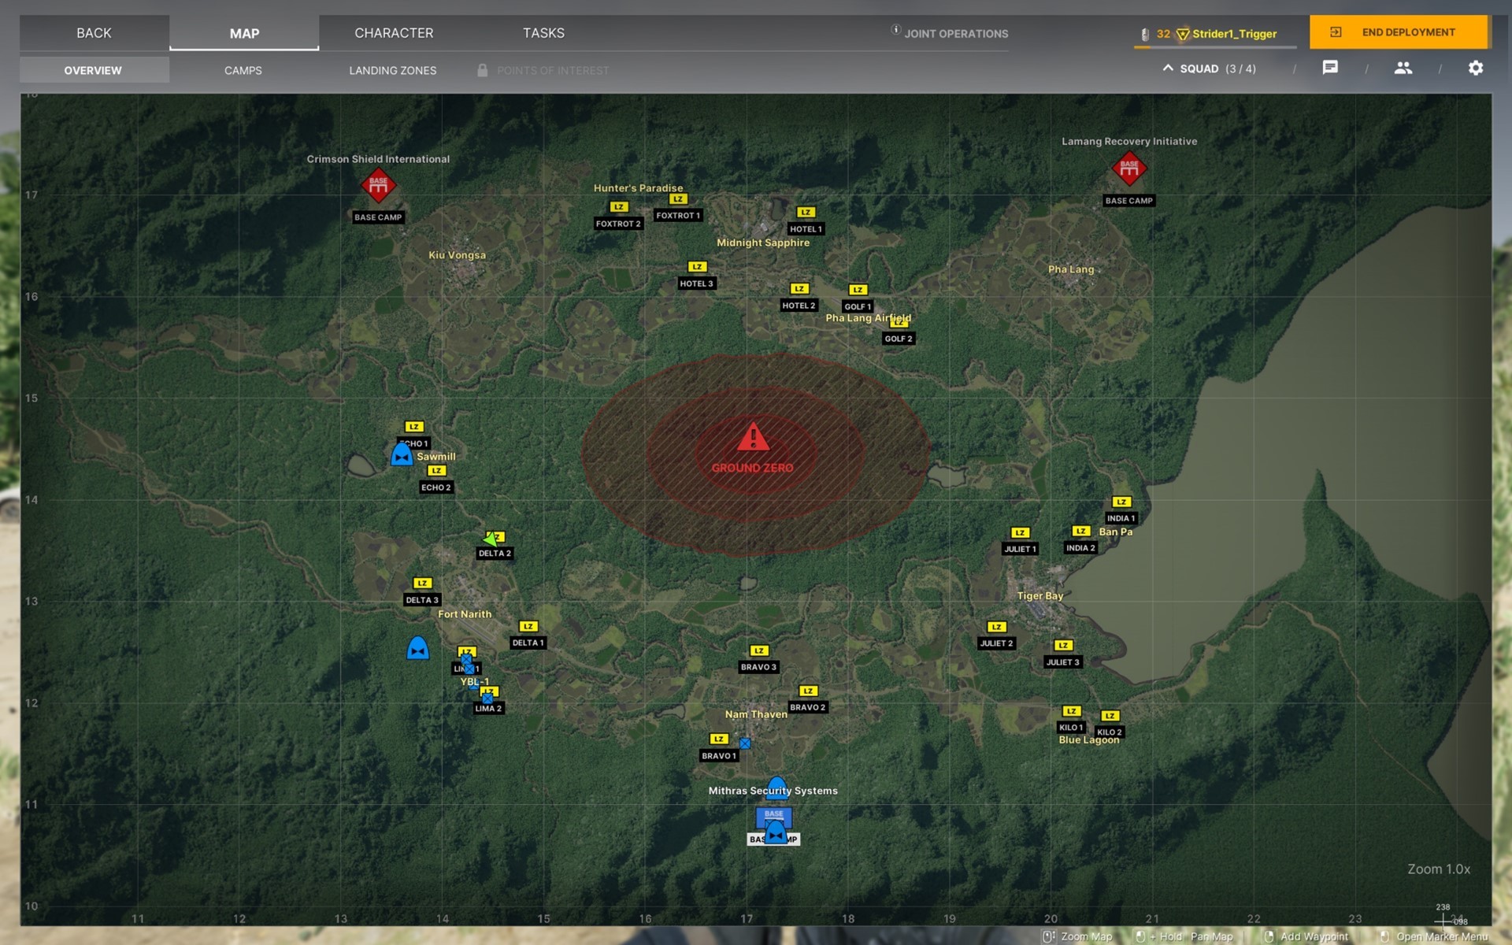
Task: Click the Zoom 1.0x indicator
Action: (1439, 869)
